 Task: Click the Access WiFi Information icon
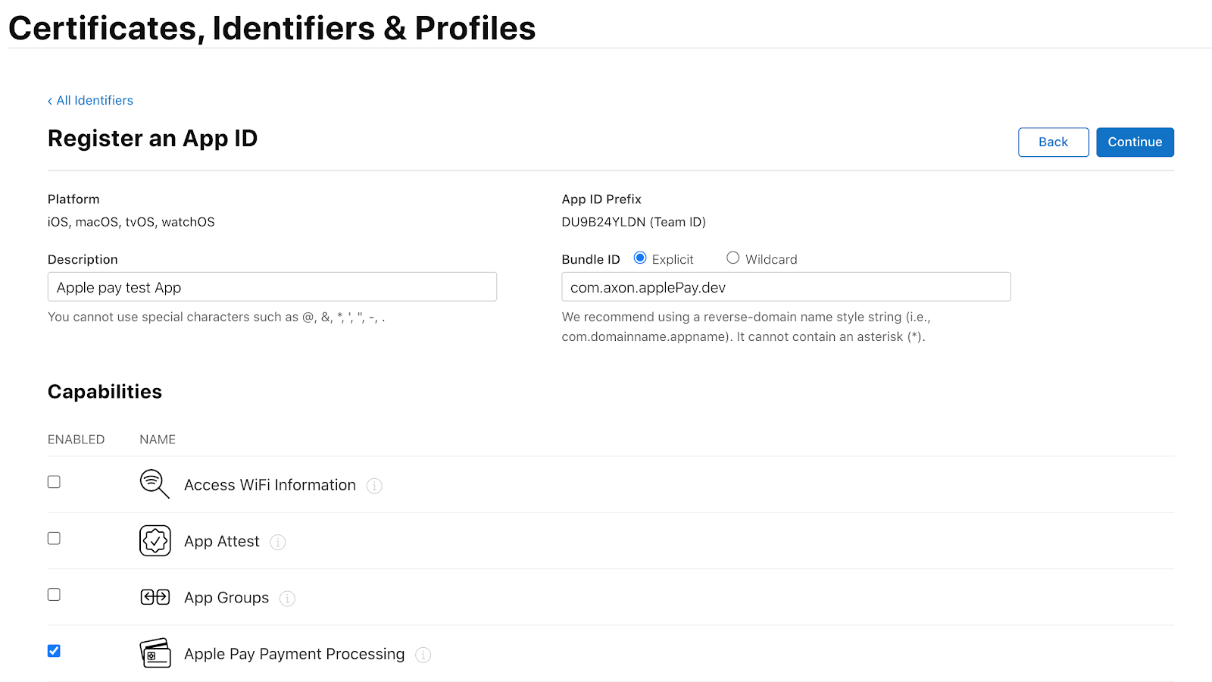click(155, 483)
